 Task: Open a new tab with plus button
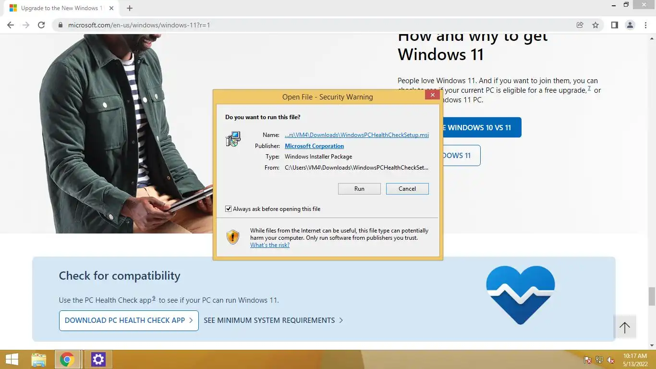(x=130, y=8)
